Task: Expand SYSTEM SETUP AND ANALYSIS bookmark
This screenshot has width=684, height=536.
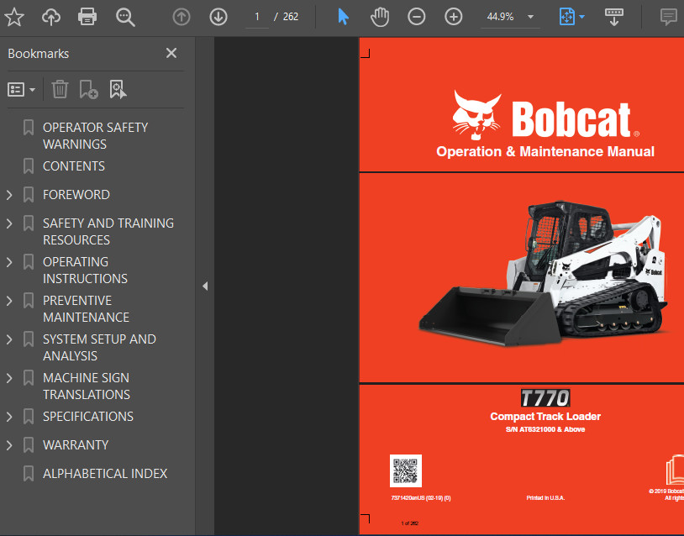Action: click(9, 339)
